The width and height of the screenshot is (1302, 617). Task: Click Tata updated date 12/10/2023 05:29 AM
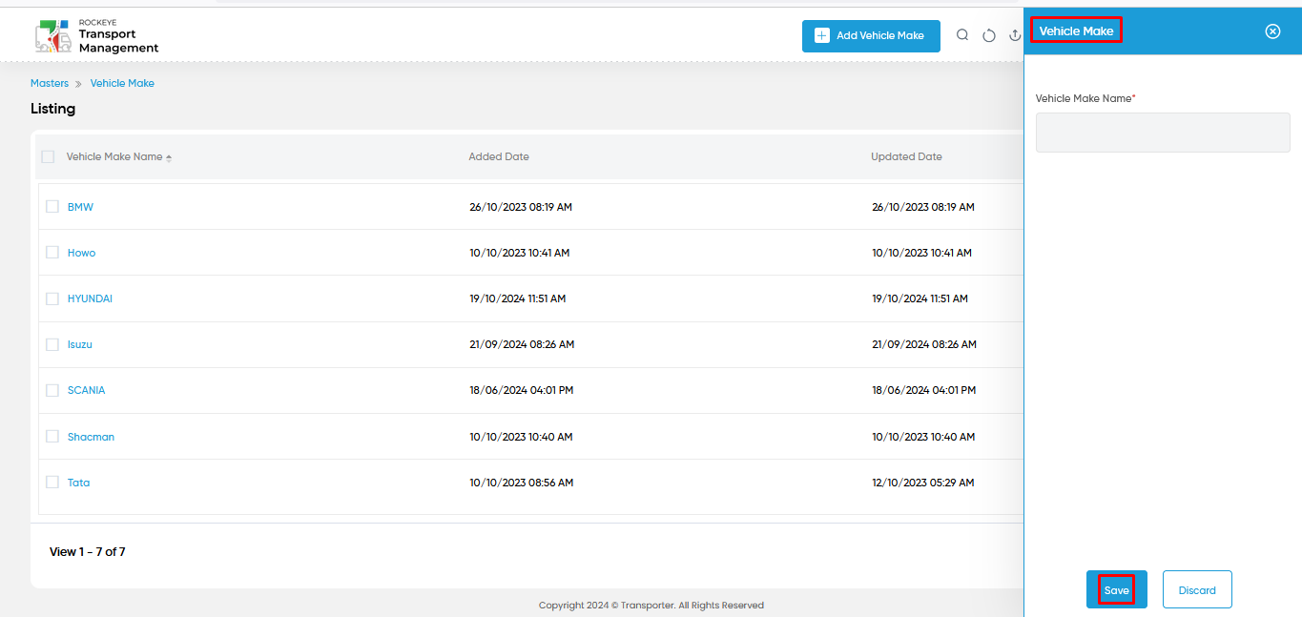pyautogui.click(x=923, y=483)
